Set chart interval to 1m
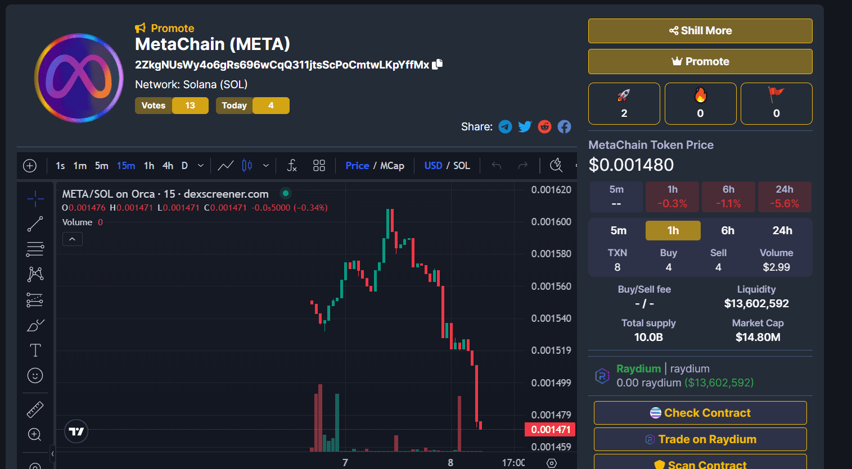 pyautogui.click(x=80, y=166)
